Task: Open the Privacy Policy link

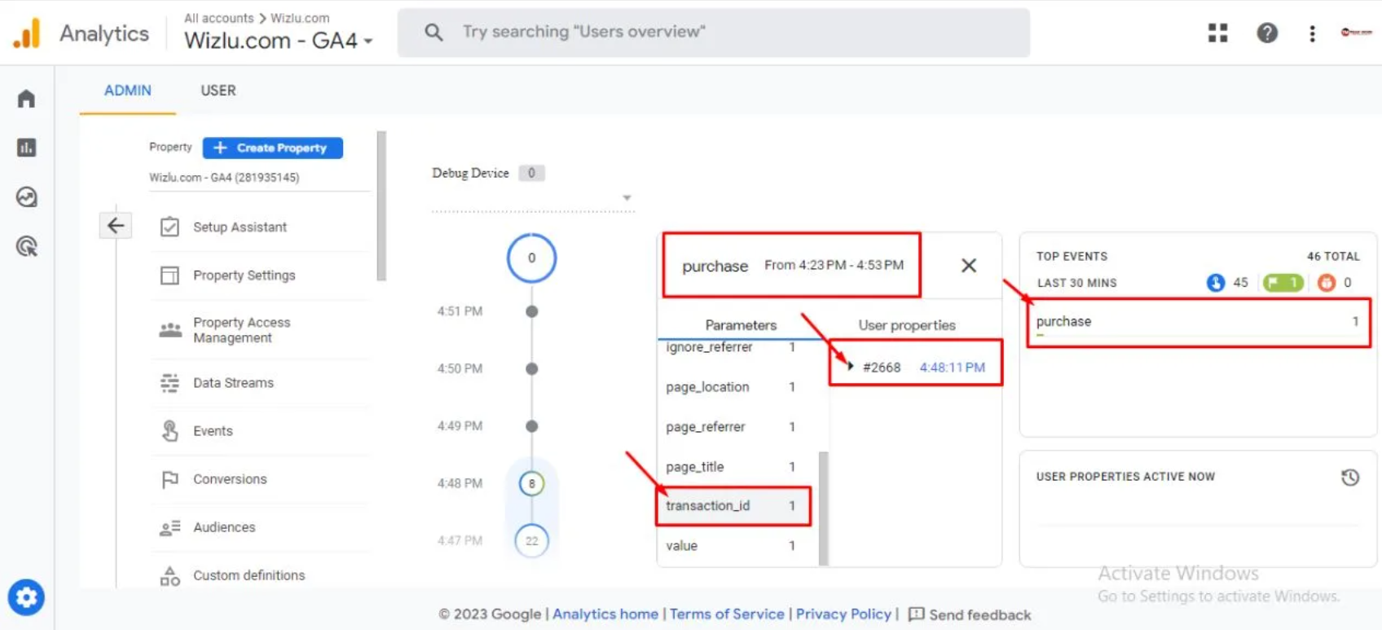Action: click(843, 614)
